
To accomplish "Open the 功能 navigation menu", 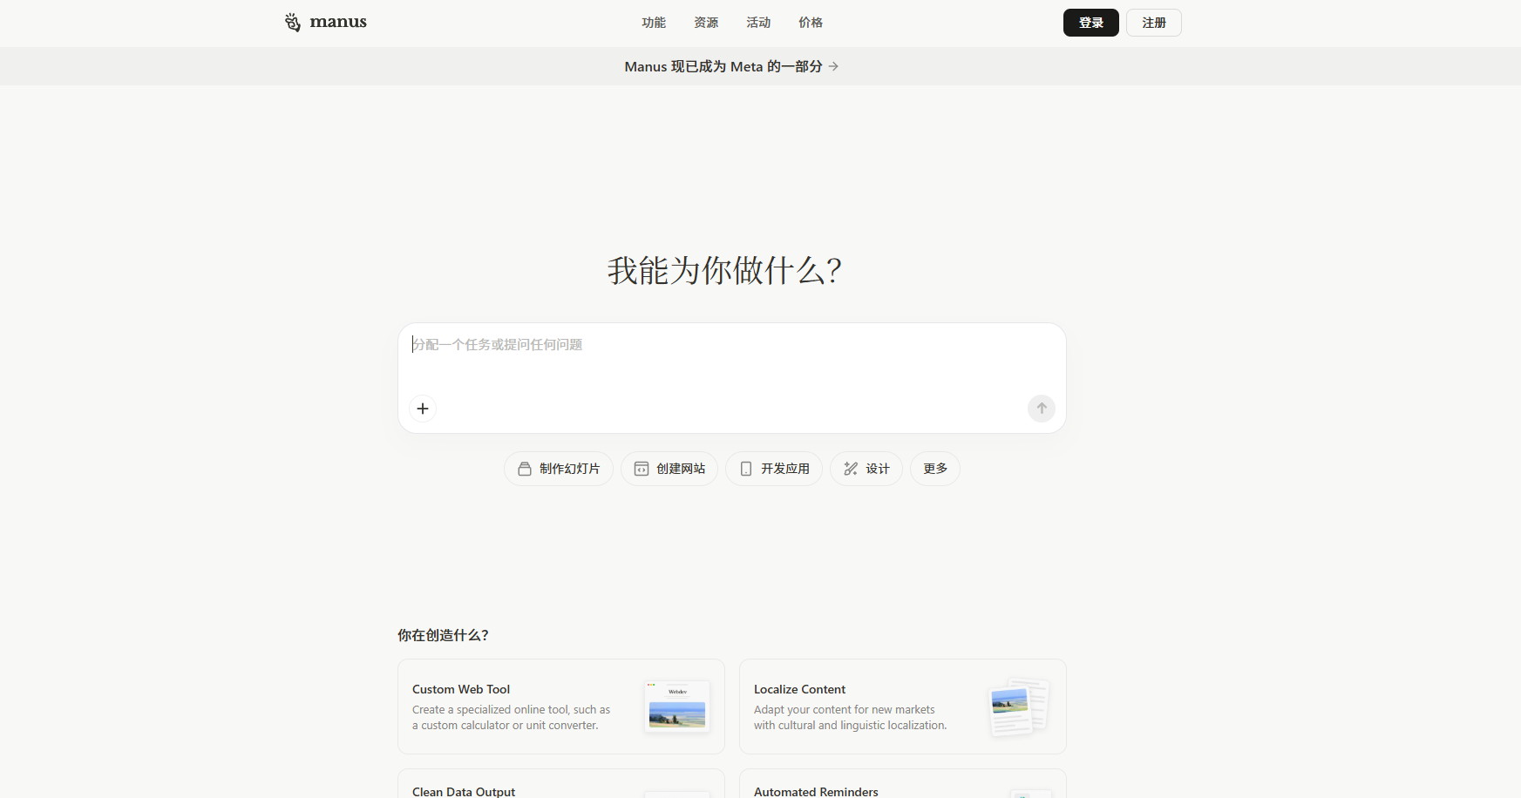I will [654, 23].
